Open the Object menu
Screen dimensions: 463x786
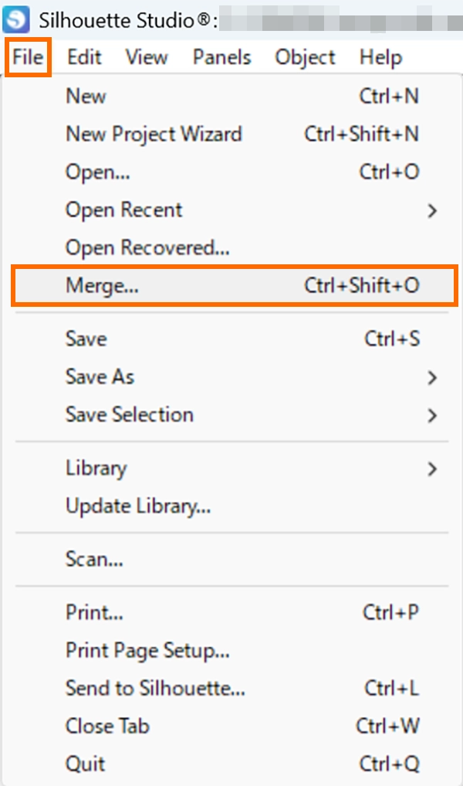pos(305,57)
